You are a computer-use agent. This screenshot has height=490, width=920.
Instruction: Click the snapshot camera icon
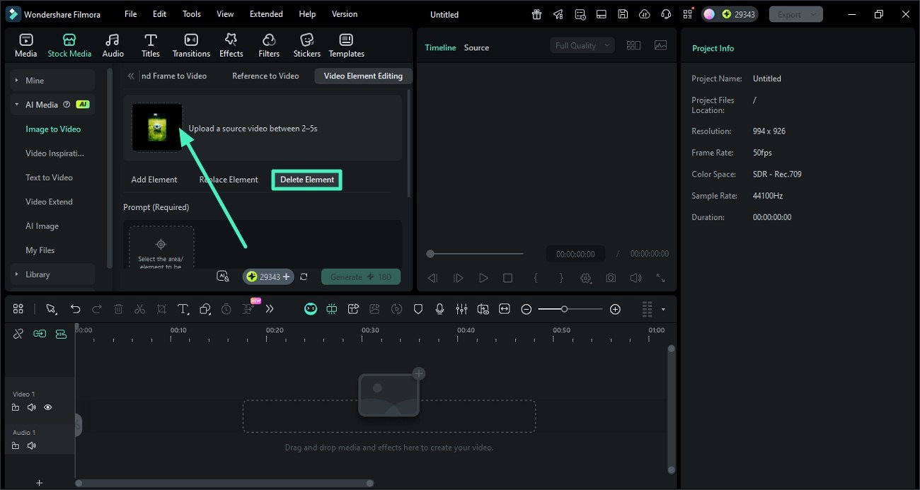611,278
